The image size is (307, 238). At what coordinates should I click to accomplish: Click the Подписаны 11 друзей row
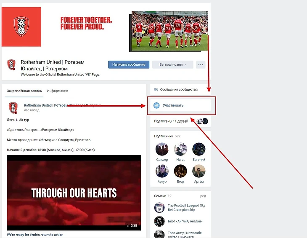pyautogui.click(x=180, y=121)
